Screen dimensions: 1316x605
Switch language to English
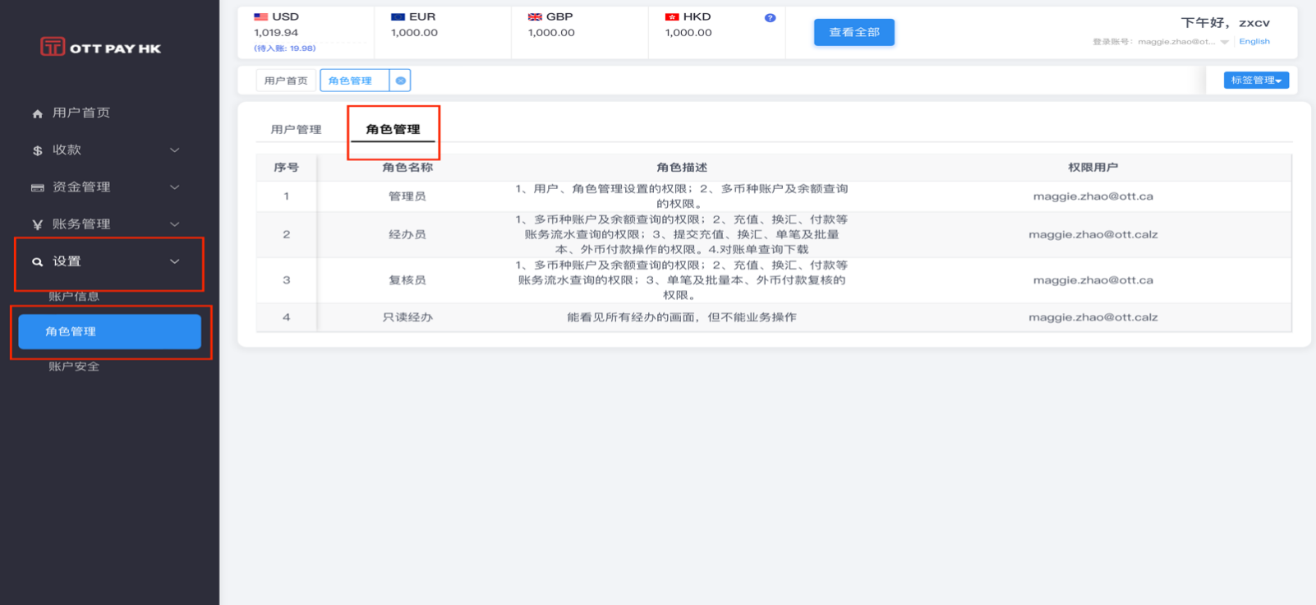click(x=1254, y=41)
